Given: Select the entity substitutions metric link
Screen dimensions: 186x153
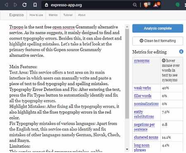Looking at the screenshot, I should [x=144, y=114].
